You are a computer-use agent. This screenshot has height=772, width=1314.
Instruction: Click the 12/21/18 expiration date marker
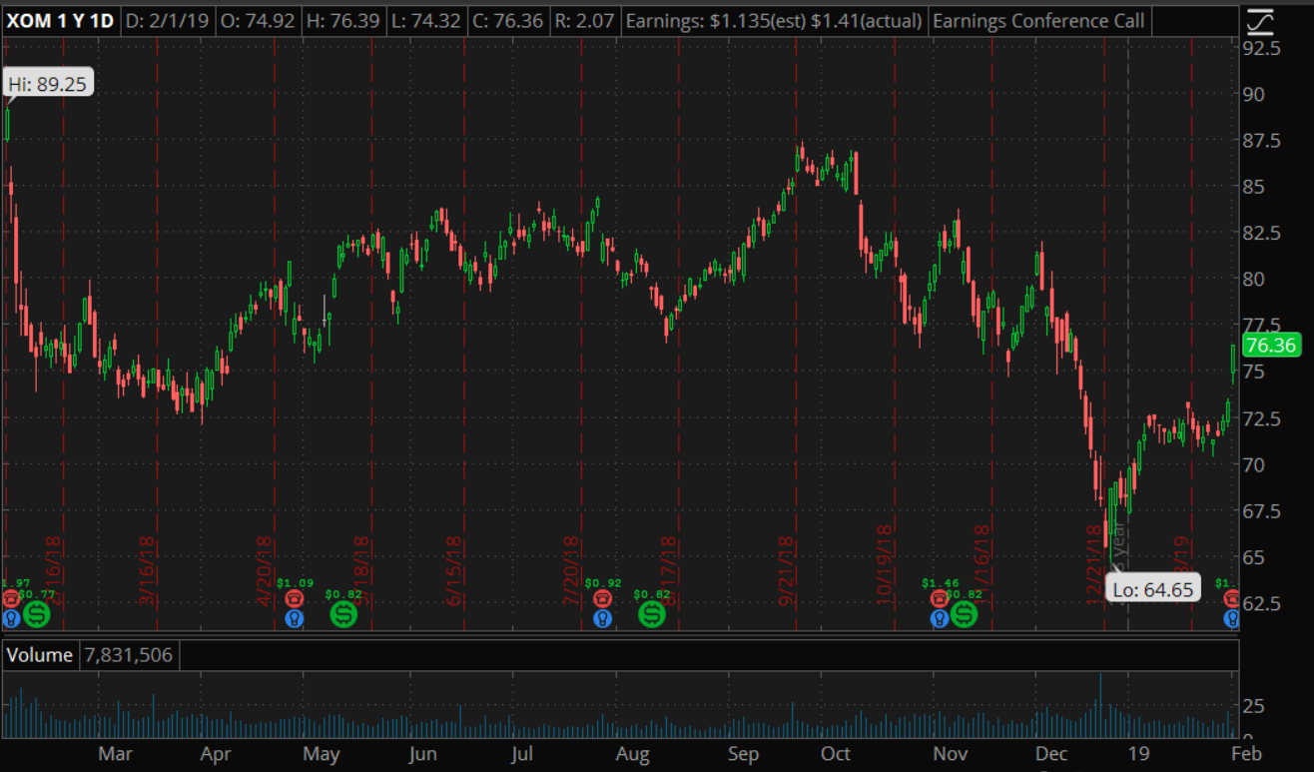(1094, 565)
